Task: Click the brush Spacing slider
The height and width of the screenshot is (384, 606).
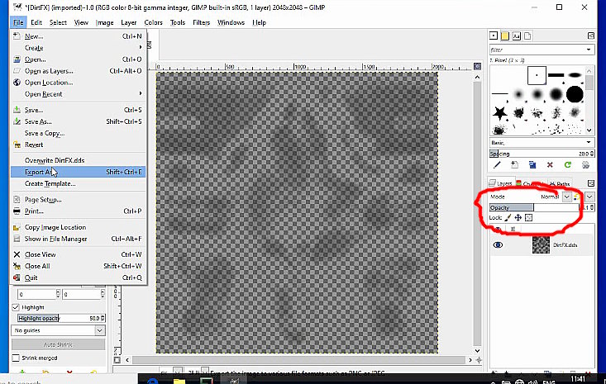Action: pos(539,154)
